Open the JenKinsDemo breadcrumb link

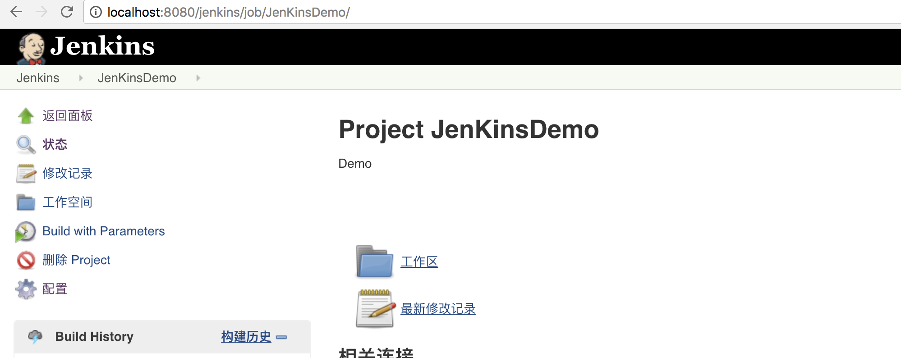(x=137, y=78)
